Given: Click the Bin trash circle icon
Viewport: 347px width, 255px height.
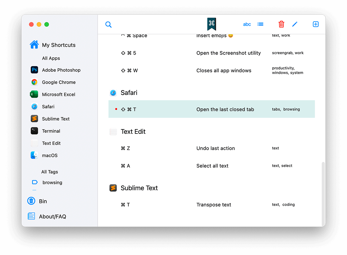Looking at the screenshot, I should 31,201.
